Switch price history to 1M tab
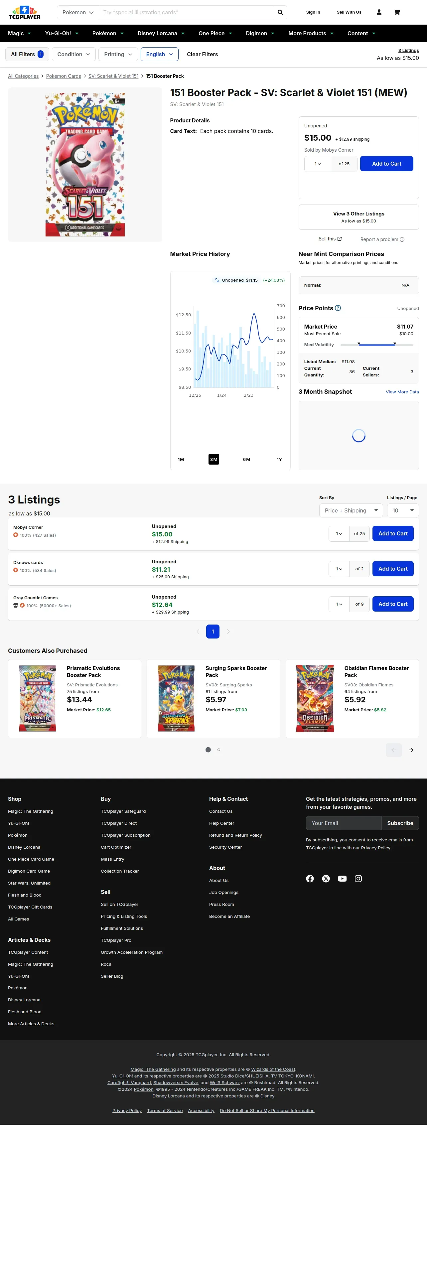 [181, 460]
